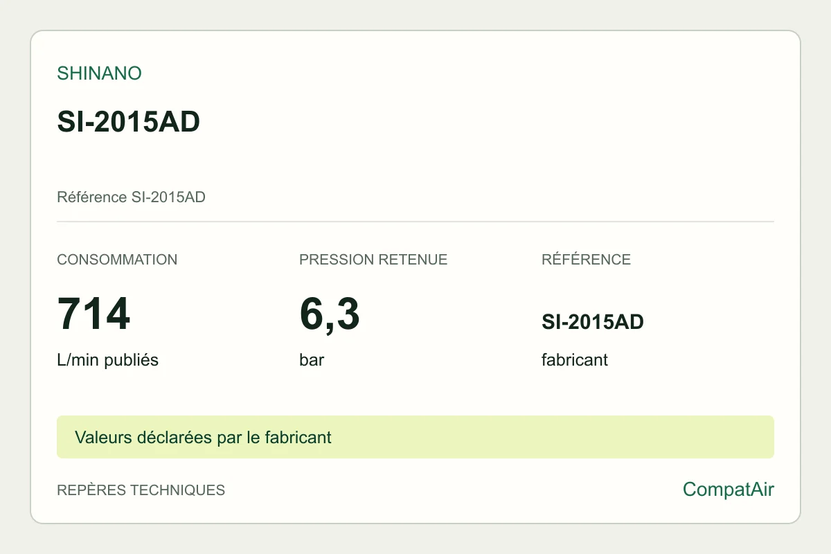
Task: Click empty green area of the notice banner
Action: pyautogui.click(x=554, y=437)
